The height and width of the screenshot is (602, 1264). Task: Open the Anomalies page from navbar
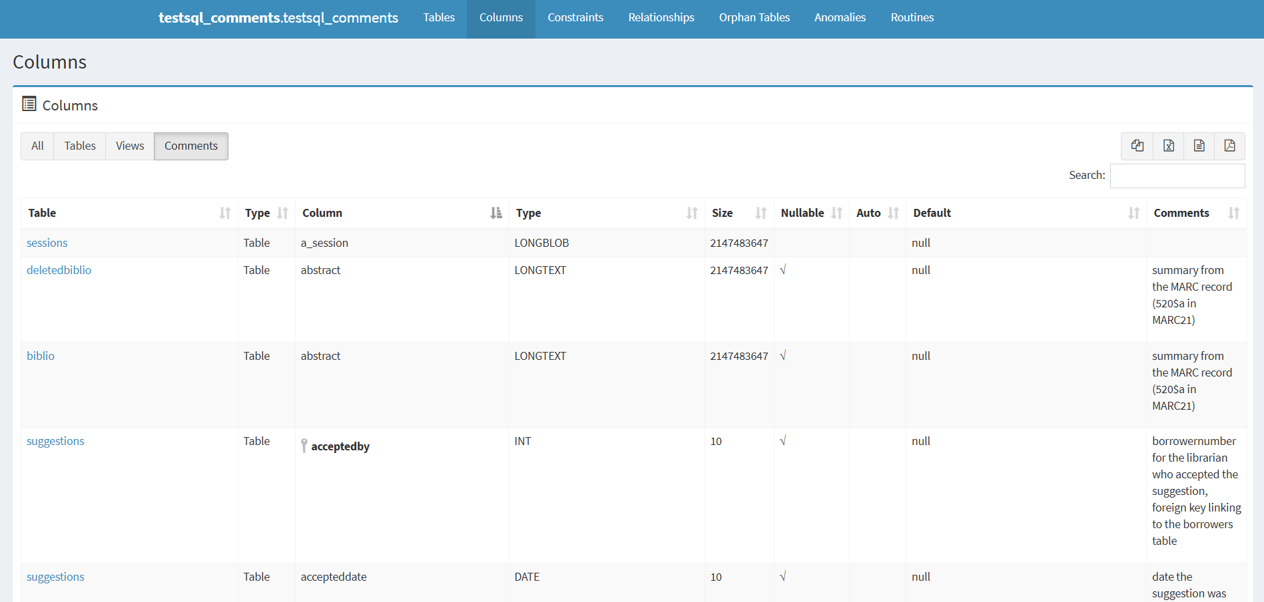(x=840, y=18)
